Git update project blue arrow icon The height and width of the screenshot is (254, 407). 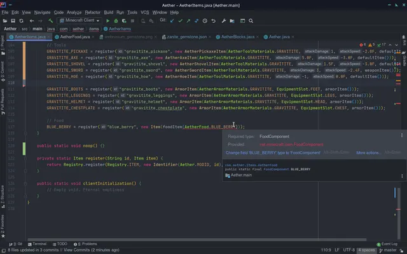(172, 21)
